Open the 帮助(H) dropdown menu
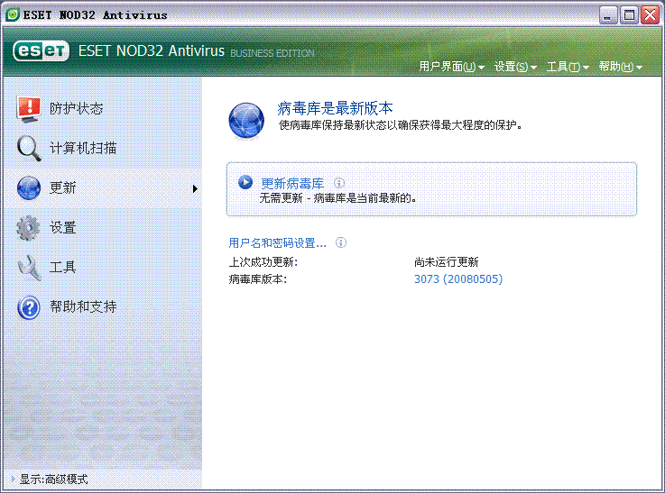The image size is (665, 493). tap(621, 67)
